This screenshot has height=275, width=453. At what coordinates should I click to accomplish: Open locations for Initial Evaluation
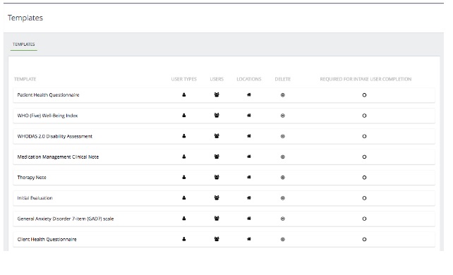point(249,197)
